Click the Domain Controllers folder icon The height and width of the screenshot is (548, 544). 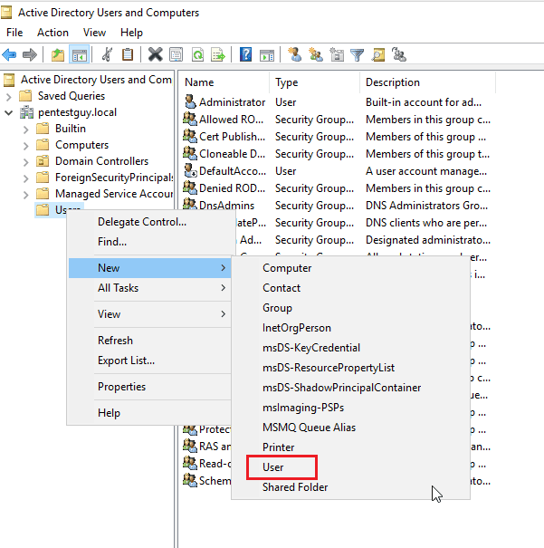tap(43, 161)
